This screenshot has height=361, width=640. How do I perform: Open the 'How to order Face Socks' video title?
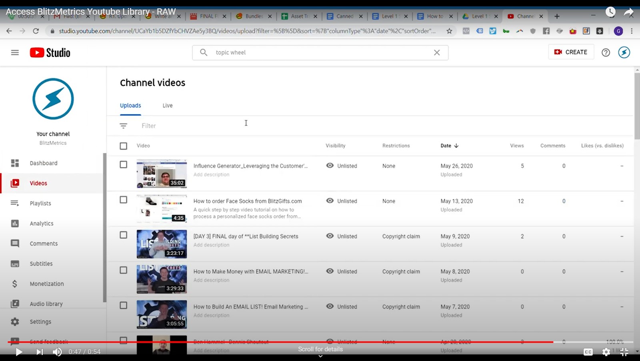(x=248, y=201)
